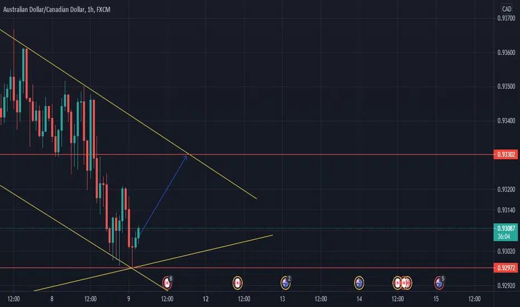Click the 0.93140 price scale label
This screenshot has width=520, height=307.
click(x=506, y=210)
